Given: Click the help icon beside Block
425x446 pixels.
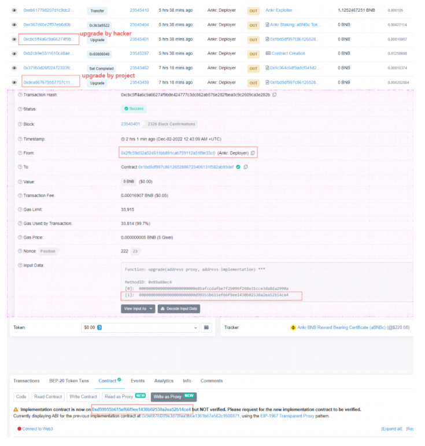Looking at the screenshot, I should 20,124.
